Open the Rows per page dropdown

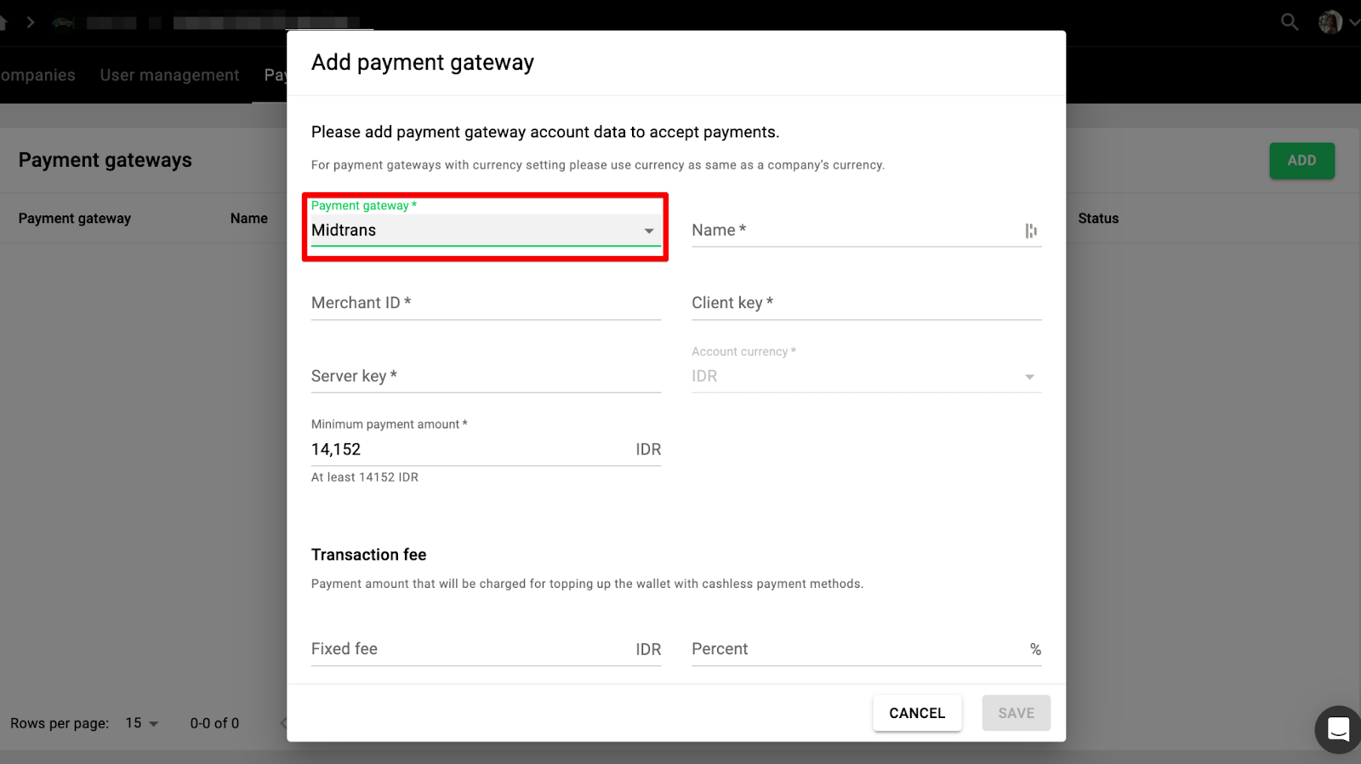[142, 723]
